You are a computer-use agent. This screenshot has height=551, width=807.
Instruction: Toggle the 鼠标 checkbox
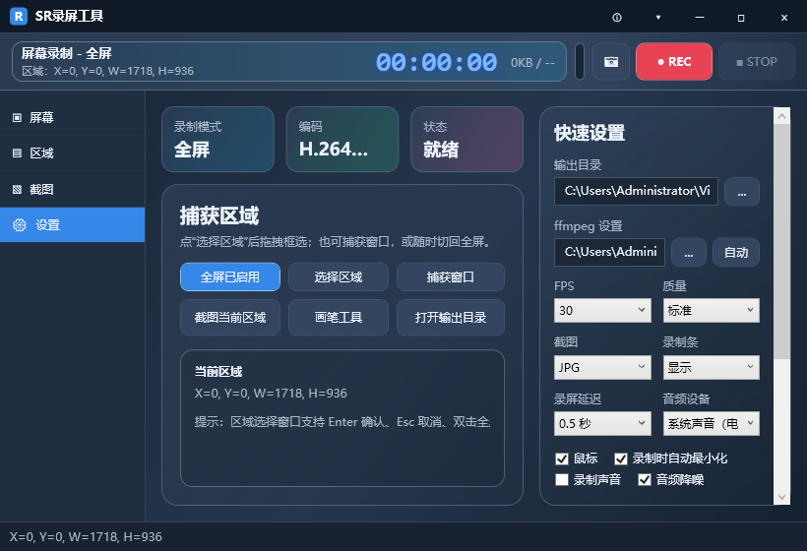562,459
